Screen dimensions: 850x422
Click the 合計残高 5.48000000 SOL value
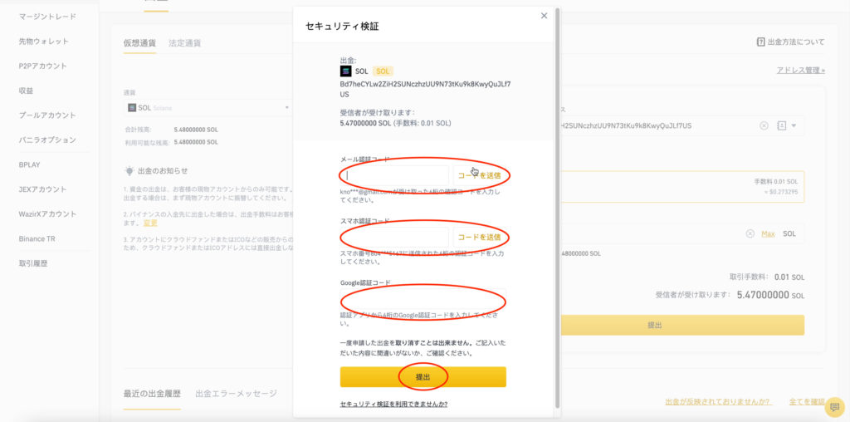click(196, 130)
